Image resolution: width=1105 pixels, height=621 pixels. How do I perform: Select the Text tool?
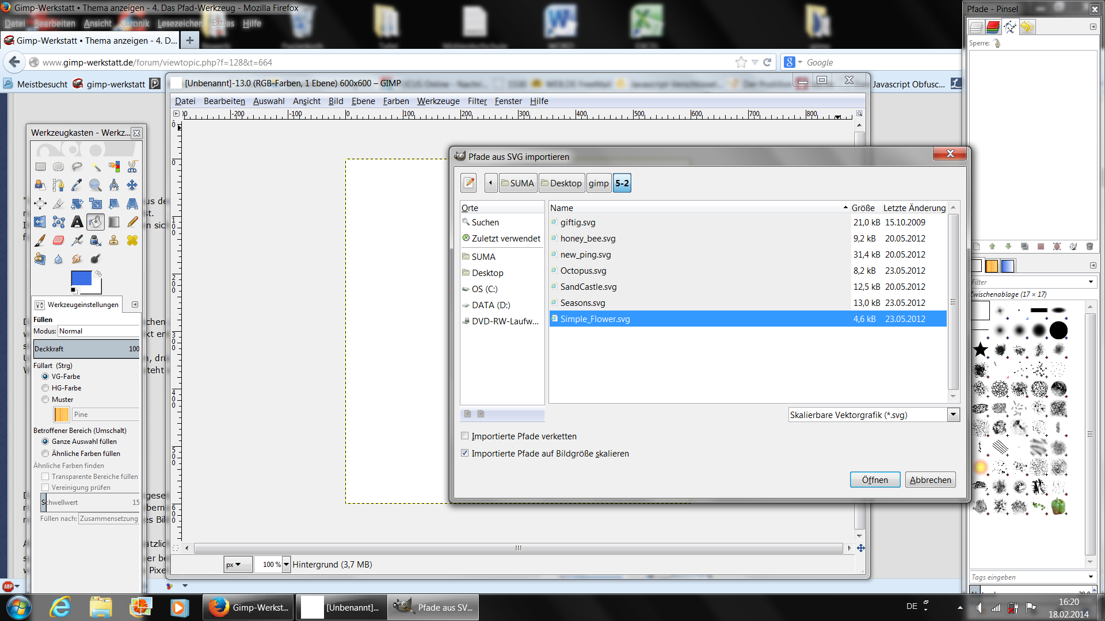click(x=77, y=222)
